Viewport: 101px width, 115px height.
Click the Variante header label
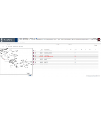[58, 45]
